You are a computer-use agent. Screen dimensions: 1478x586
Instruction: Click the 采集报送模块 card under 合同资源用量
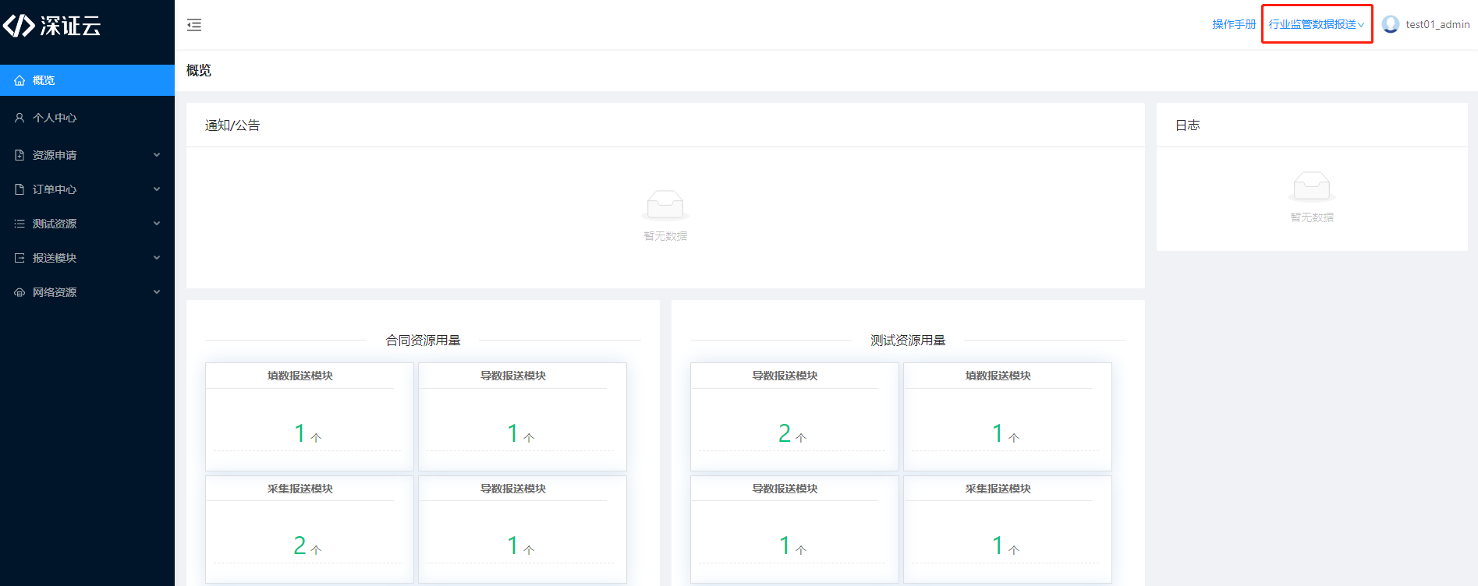point(309,529)
